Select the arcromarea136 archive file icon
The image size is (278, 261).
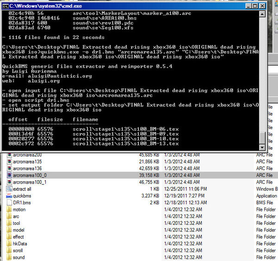click(9, 169)
